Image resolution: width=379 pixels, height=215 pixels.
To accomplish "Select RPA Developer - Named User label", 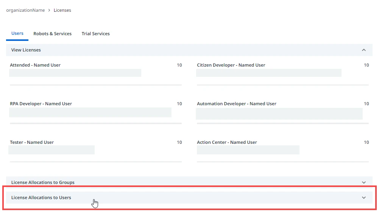I will (x=41, y=104).
